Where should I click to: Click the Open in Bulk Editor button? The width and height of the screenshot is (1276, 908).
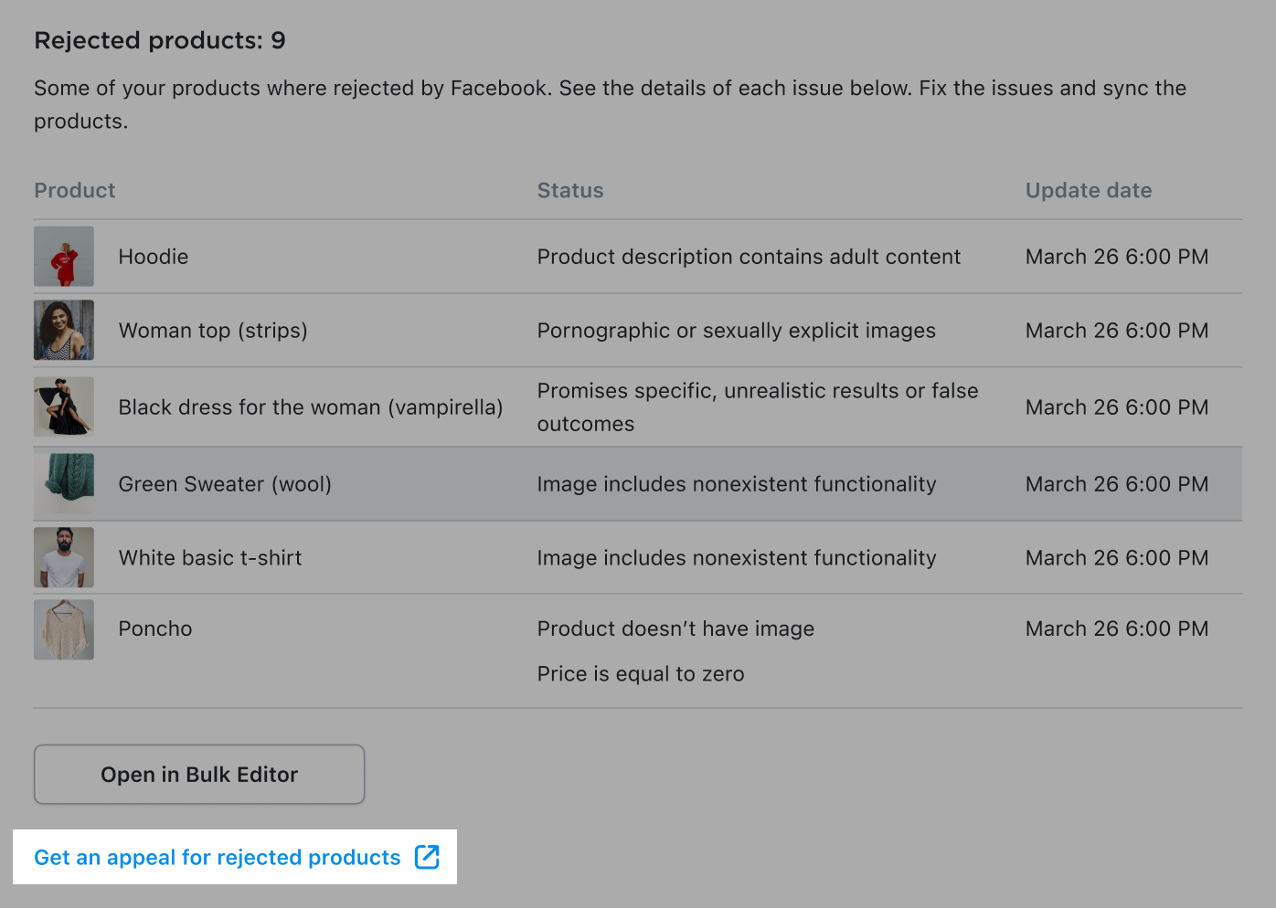(x=198, y=774)
